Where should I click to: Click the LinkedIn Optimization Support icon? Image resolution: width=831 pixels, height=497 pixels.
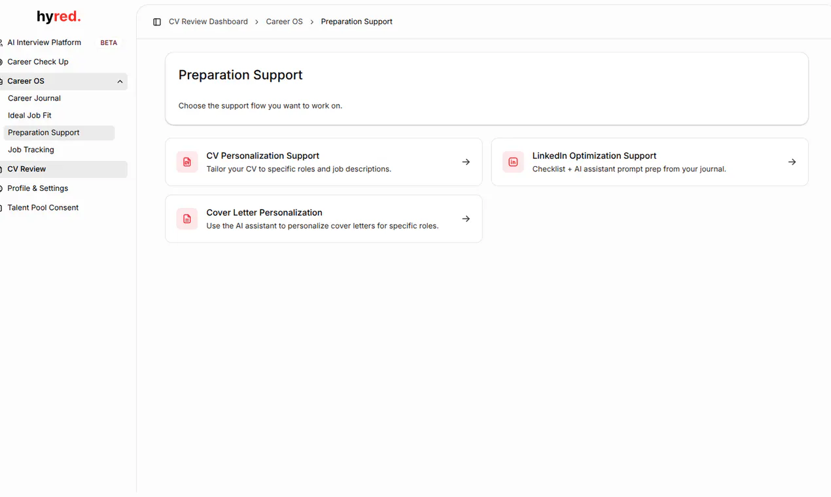pos(513,162)
